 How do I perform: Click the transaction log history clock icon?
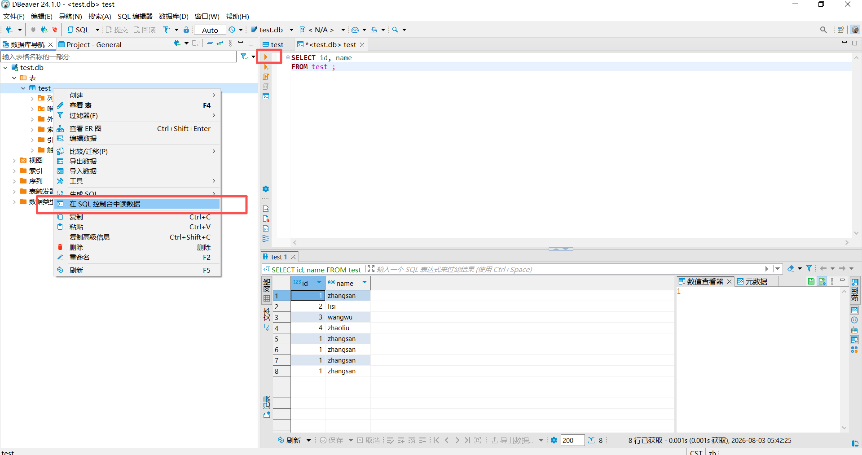232,30
